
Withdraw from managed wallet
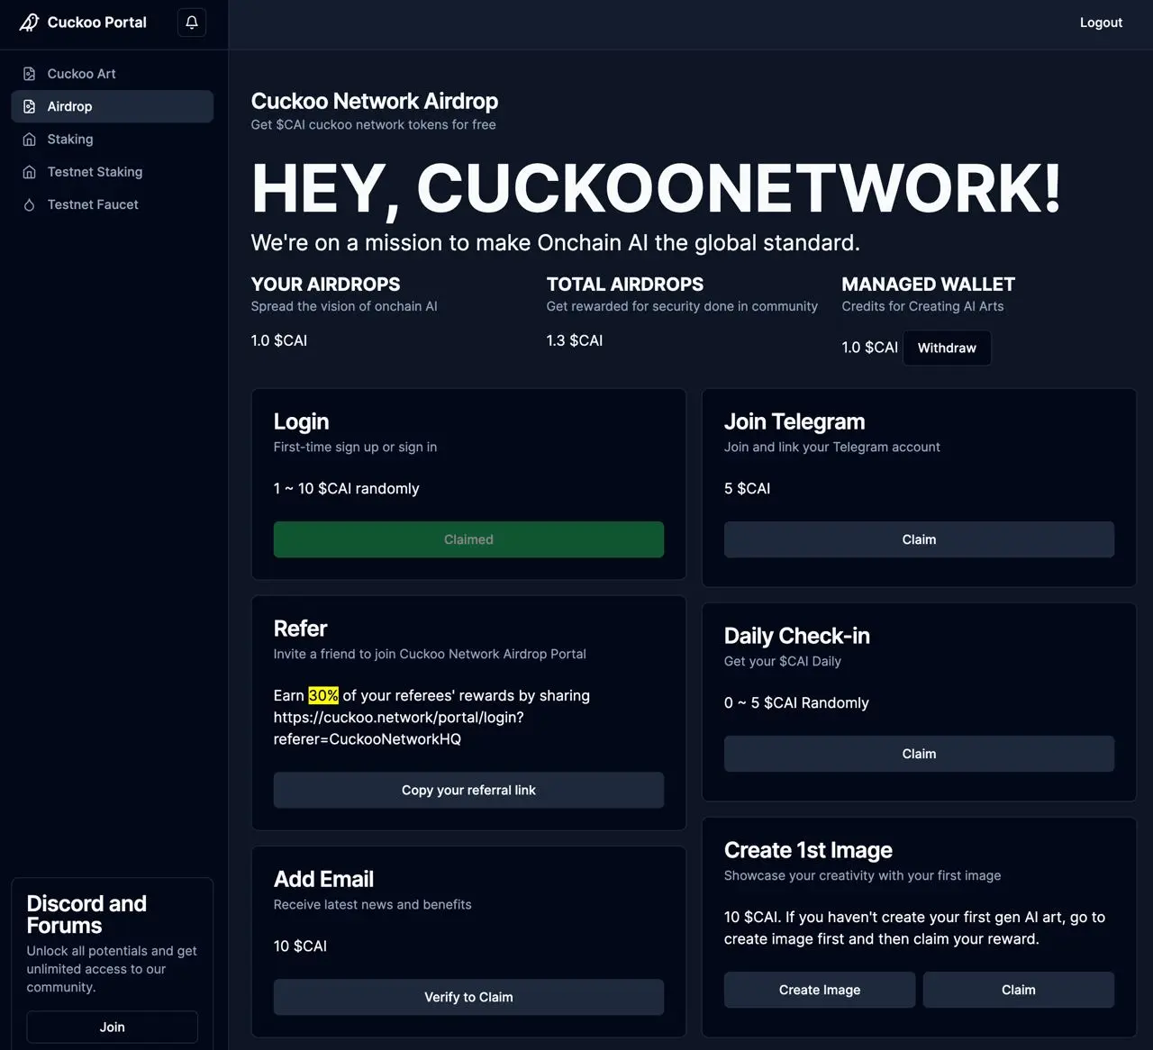click(947, 348)
